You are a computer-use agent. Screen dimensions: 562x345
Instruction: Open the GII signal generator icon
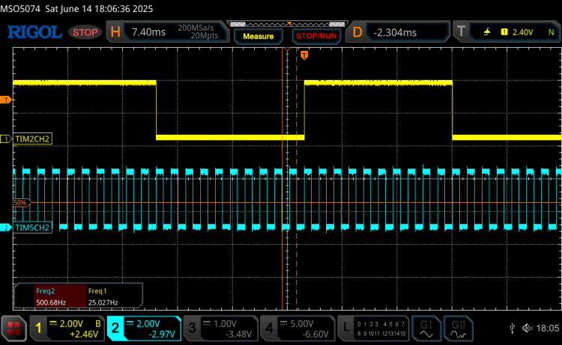click(458, 328)
